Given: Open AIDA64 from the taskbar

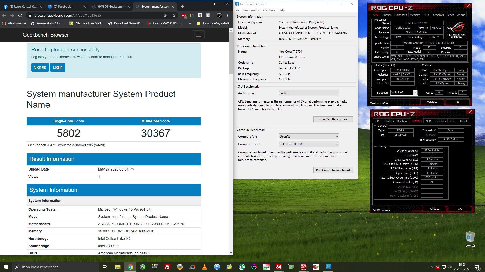Looking at the screenshot, I should coord(279,267).
